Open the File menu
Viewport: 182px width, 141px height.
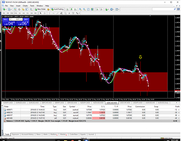point(6,6)
